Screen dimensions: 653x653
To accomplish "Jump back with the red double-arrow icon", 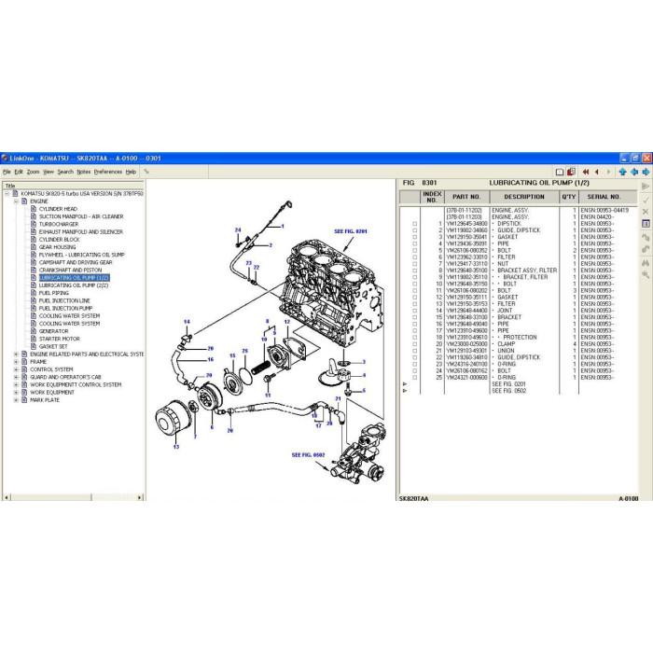I will [x=586, y=172].
